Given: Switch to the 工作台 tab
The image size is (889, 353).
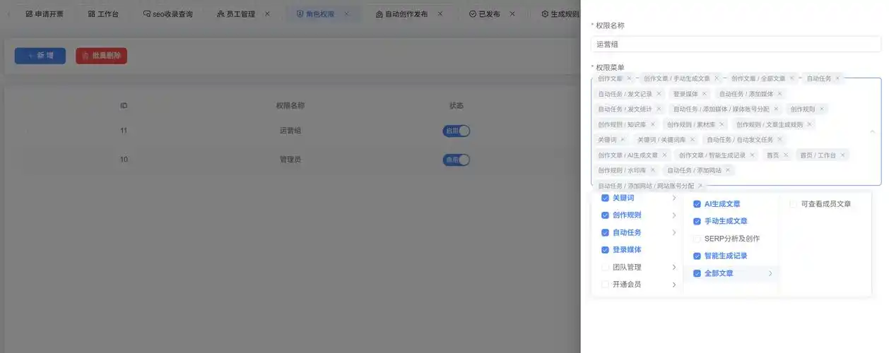Looking at the screenshot, I should click(x=103, y=13).
